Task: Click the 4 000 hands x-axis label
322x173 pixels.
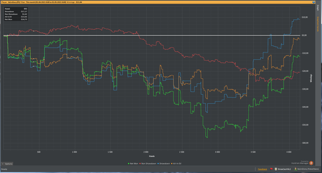Action: click(289, 152)
